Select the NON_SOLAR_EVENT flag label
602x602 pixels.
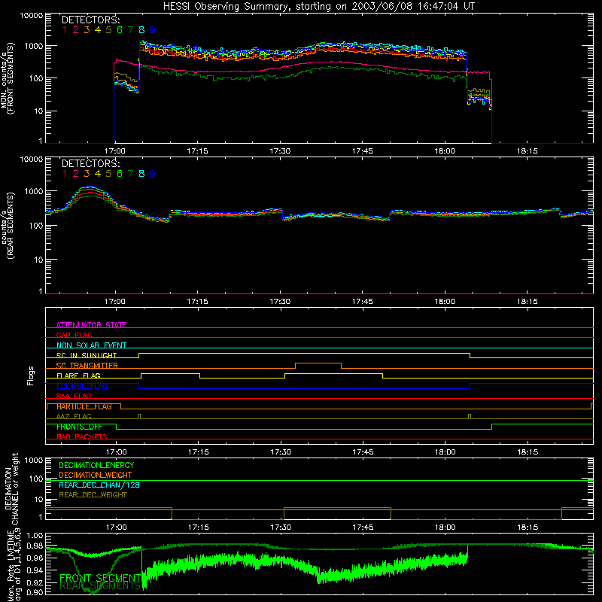(91, 345)
